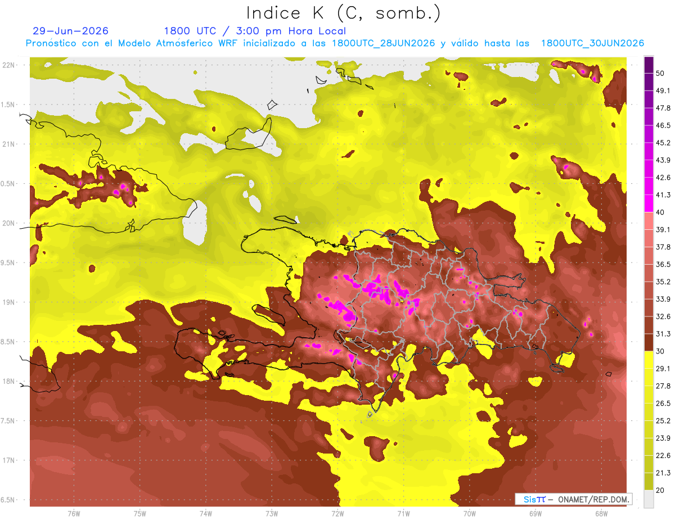Click the valid-until time "1800UTC_30JUN2026"
The height and width of the screenshot is (521, 675).
click(592, 43)
